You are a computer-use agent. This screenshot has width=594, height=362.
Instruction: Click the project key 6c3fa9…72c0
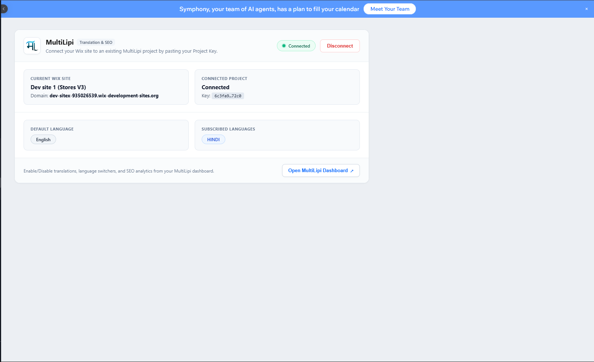[228, 96]
